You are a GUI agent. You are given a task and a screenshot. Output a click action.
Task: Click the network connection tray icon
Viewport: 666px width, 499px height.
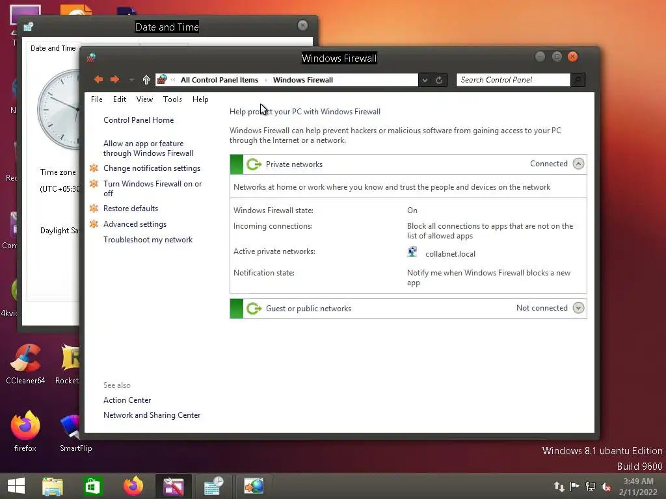[x=591, y=487]
